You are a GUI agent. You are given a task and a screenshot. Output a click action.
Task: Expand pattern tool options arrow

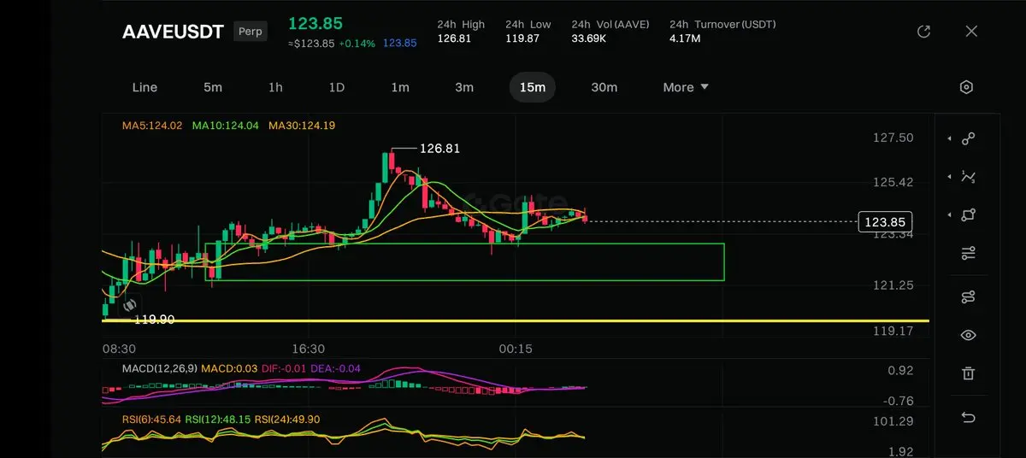949,177
